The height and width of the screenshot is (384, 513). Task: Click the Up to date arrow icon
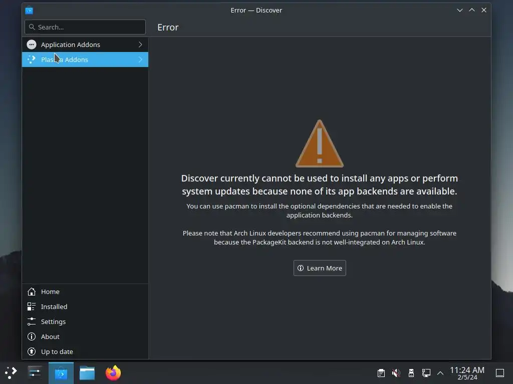coord(32,351)
